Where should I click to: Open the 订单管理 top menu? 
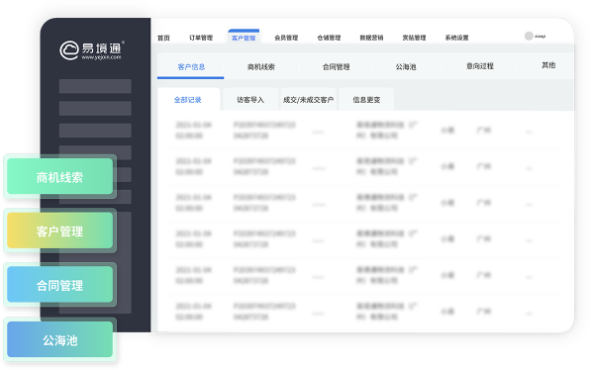click(x=201, y=38)
